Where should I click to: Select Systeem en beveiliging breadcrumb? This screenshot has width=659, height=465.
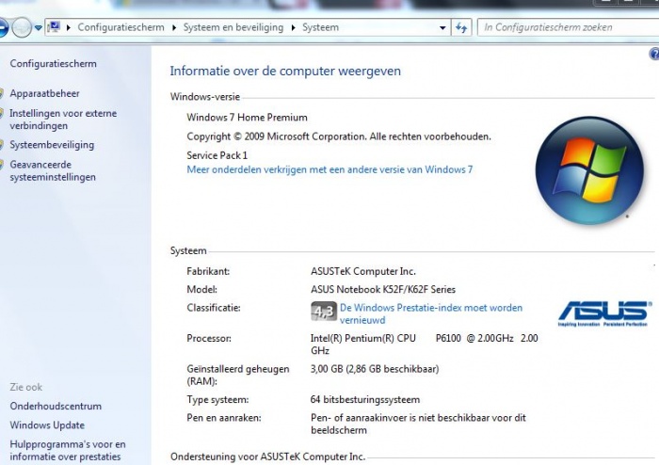[233, 27]
